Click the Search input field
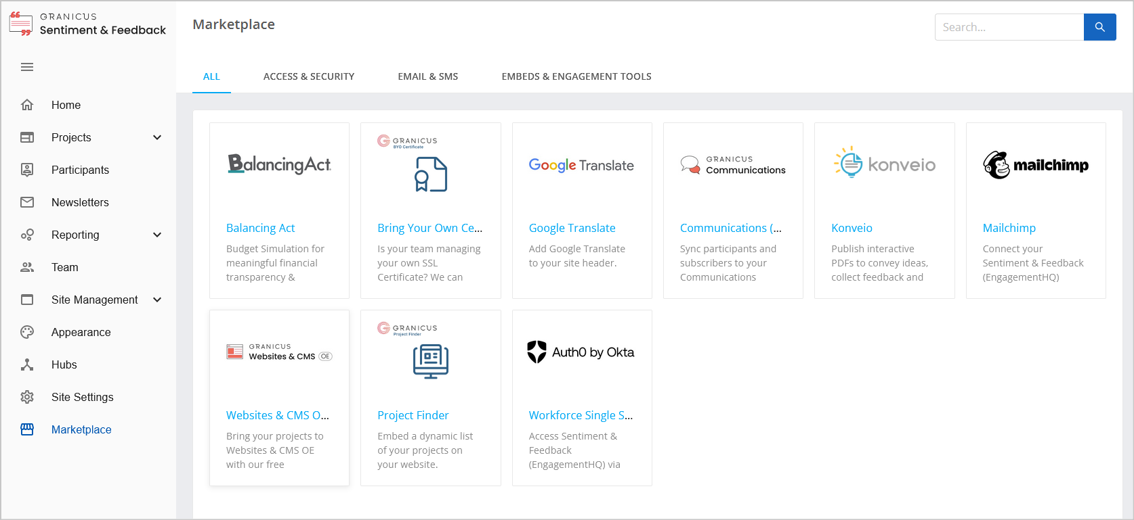Screen dimensions: 1134x520 tap(1009, 27)
